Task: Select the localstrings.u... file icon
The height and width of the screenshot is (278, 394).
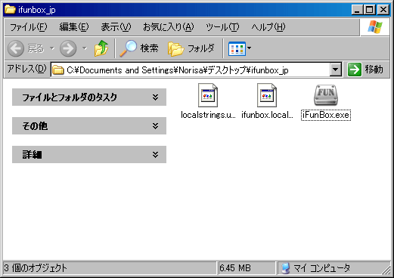Action: pos(208,95)
